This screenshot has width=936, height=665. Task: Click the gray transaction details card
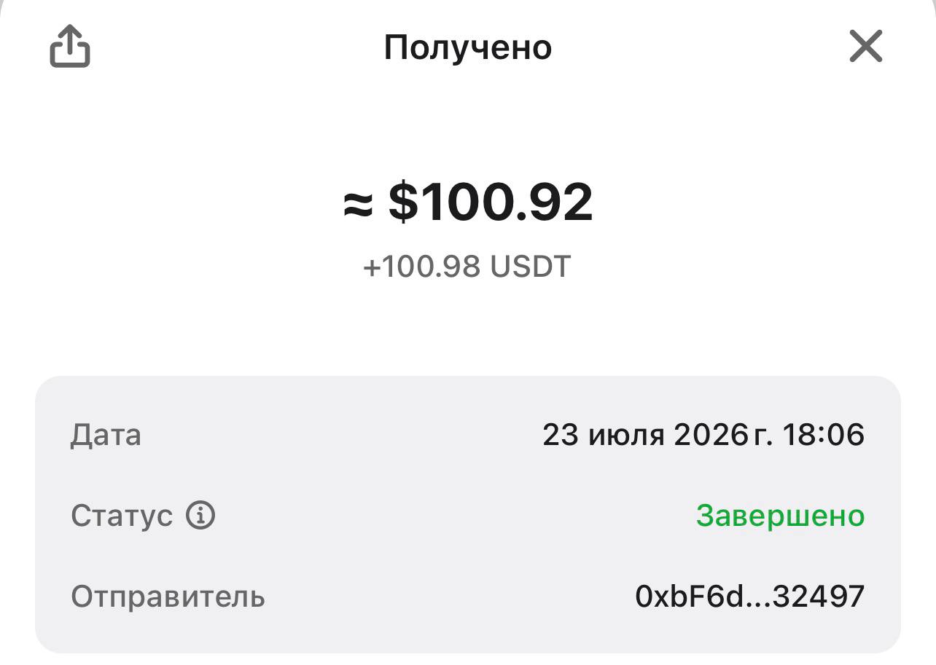[468, 514]
